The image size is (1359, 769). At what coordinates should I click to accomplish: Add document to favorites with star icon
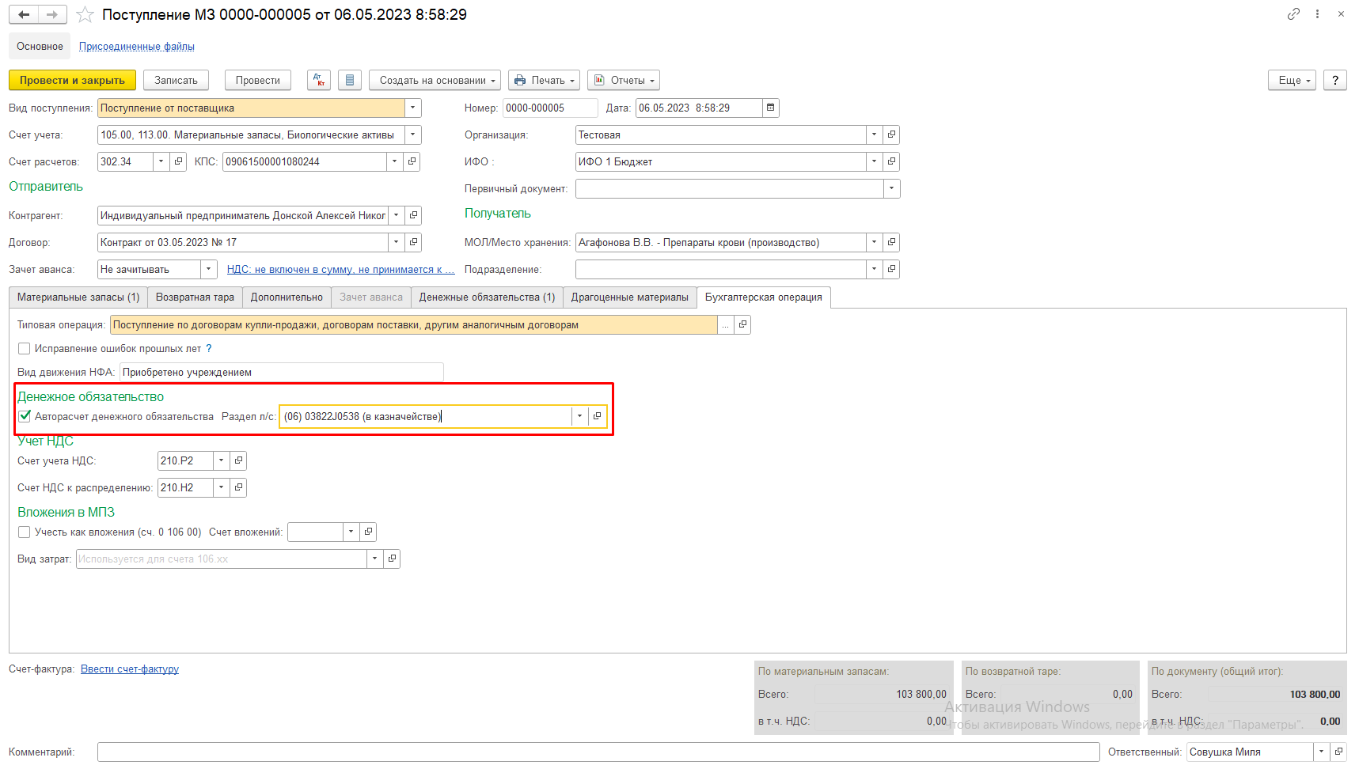pos(85,15)
